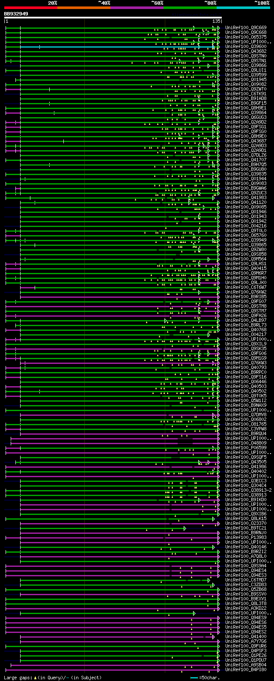Screen dimensions: 274x681
Task: Select the UniRef100_Q38913-2 label
Action: coord(248,490)
